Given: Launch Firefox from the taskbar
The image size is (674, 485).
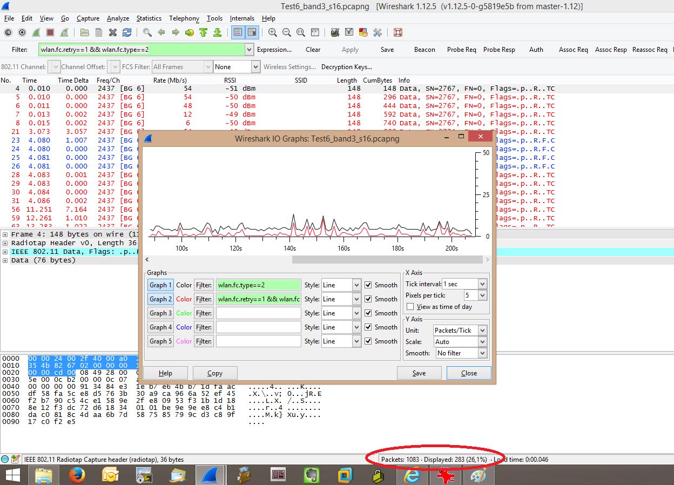Looking at the screenshot, I should (x=78, y=475).
